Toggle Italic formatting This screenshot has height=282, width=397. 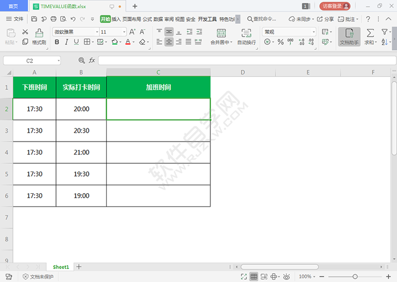coord(67,42)
